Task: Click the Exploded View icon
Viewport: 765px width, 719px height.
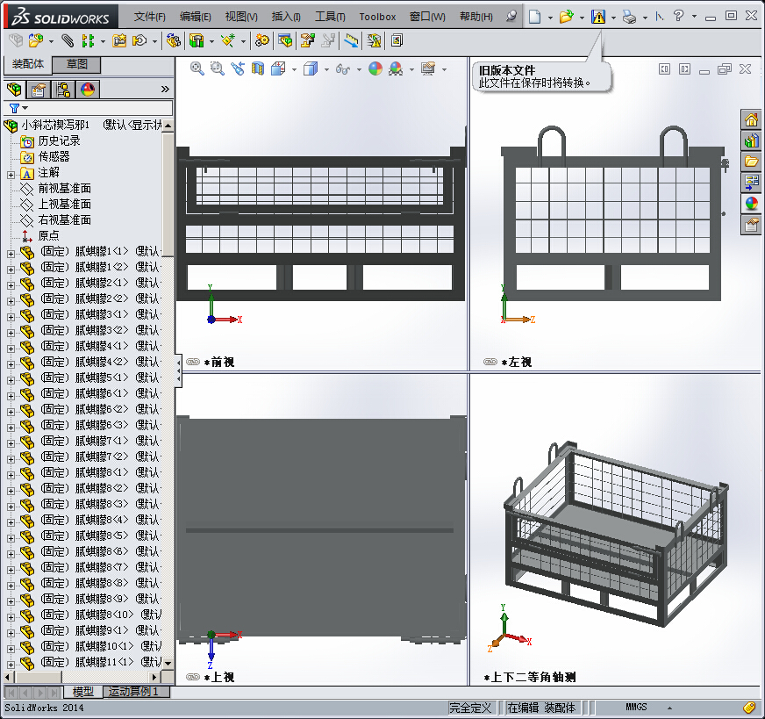Action: (308, 40)
